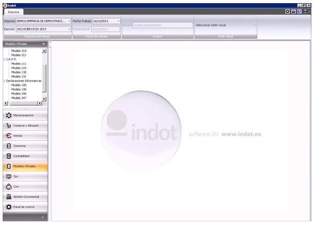This screenshot has width=314, height=225.
Task: Select Modelo 111 under I.R.P.F.
Action: 19,63
